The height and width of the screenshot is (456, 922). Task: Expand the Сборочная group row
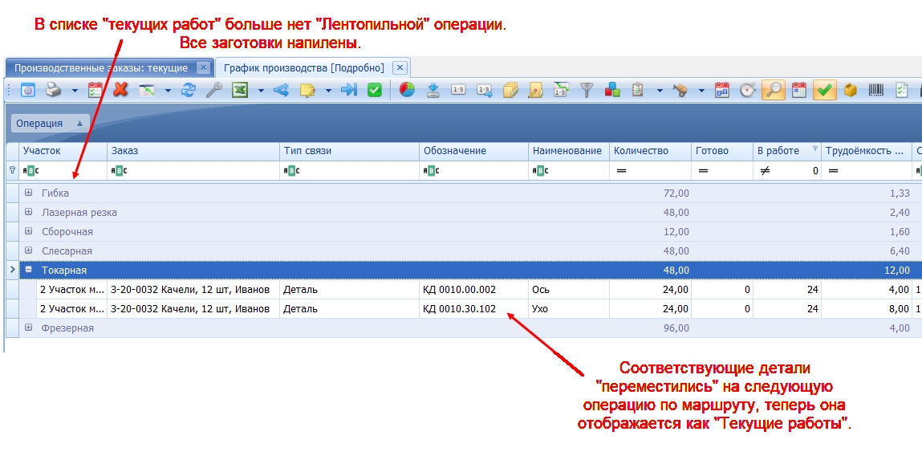(x=28, y=231)
